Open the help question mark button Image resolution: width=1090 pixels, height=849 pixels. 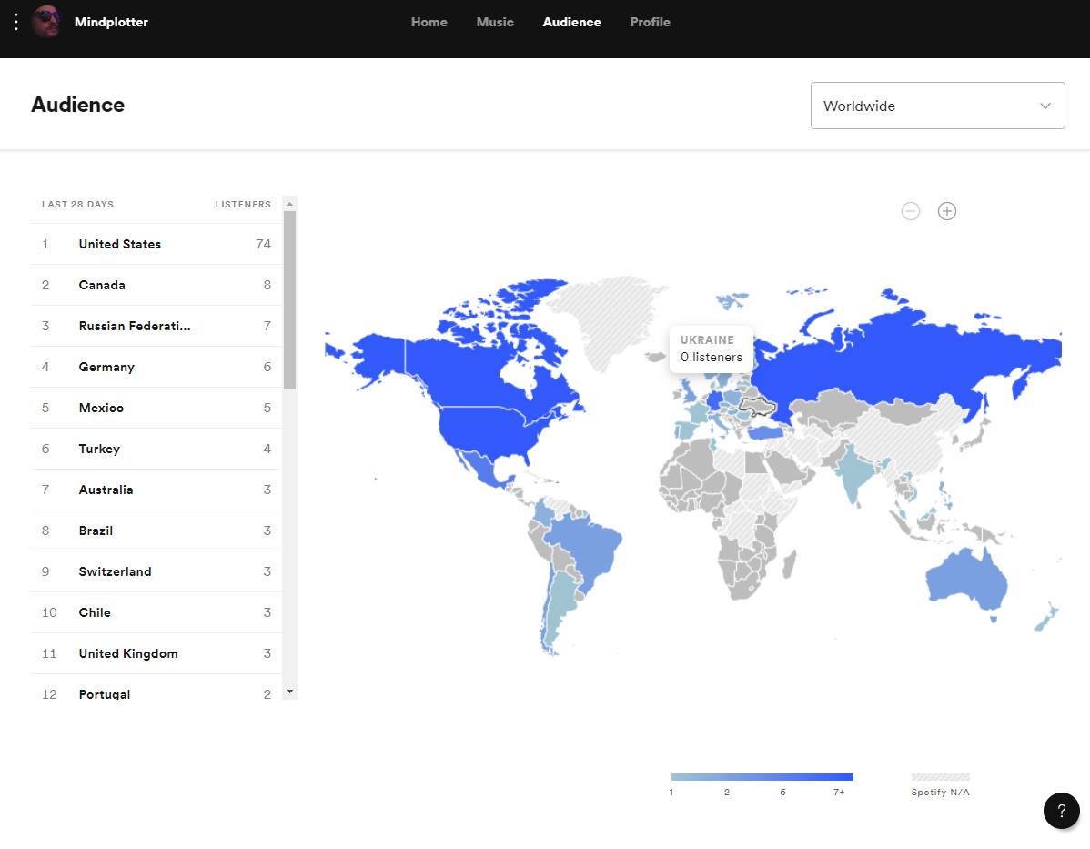[x=1061, y=811]
